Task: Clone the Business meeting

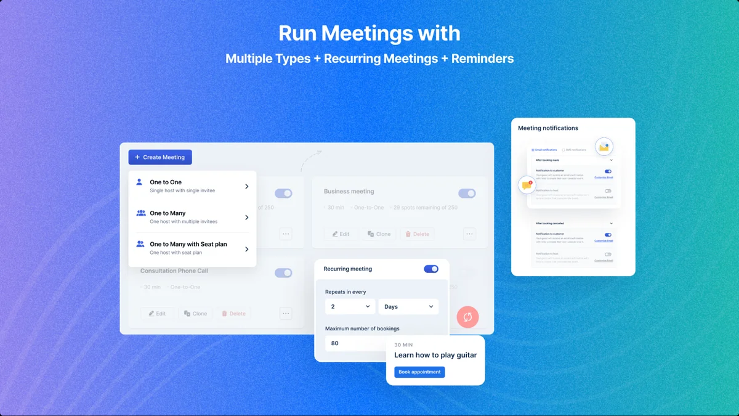Action: pyautogui.click(x=379, y=234)
